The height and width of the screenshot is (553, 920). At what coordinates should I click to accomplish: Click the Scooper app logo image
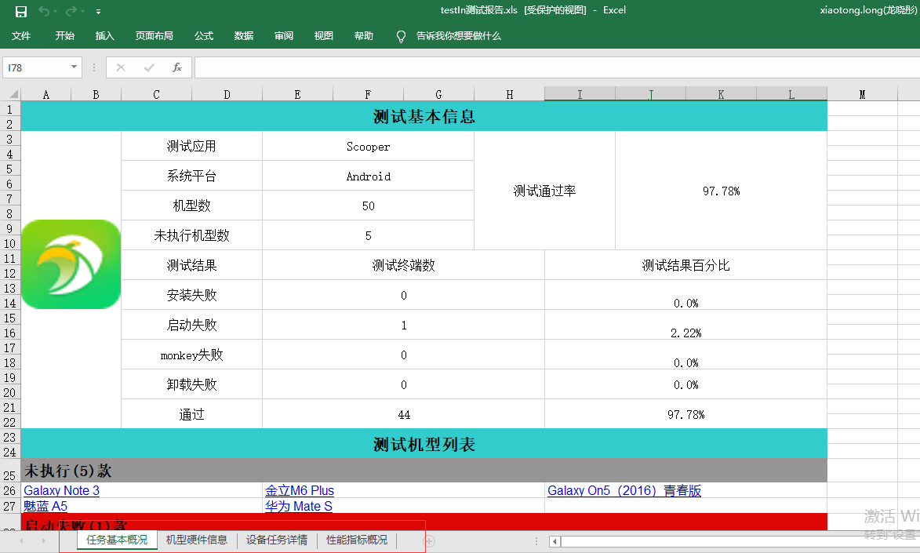tap(71, 264)
